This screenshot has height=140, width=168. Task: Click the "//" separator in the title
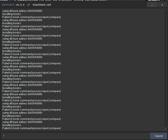pyautogui.click(x=28, y=5)
